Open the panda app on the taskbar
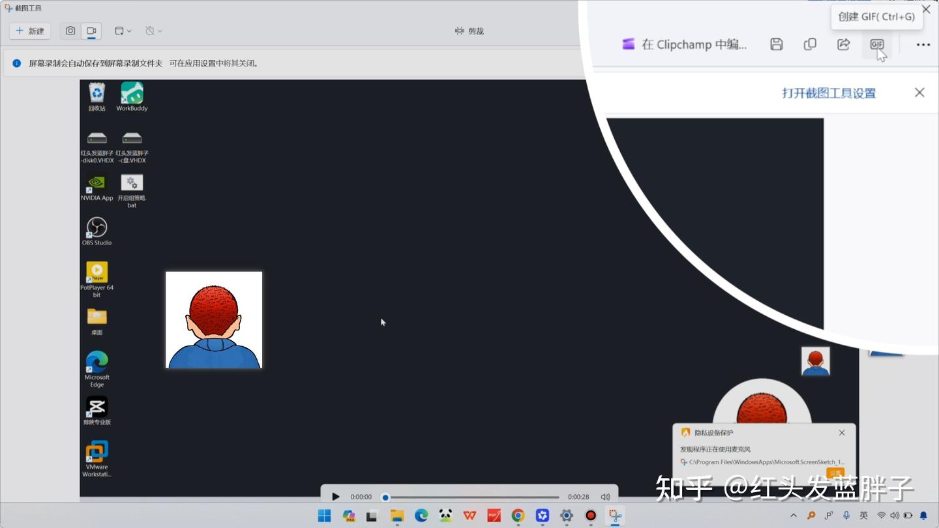 [x=445, y=516]
